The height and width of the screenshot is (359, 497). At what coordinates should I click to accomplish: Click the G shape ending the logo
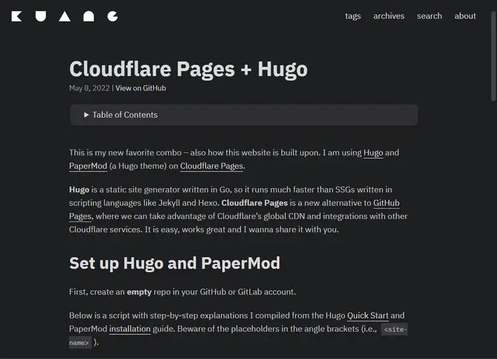[x=113, y=17]
